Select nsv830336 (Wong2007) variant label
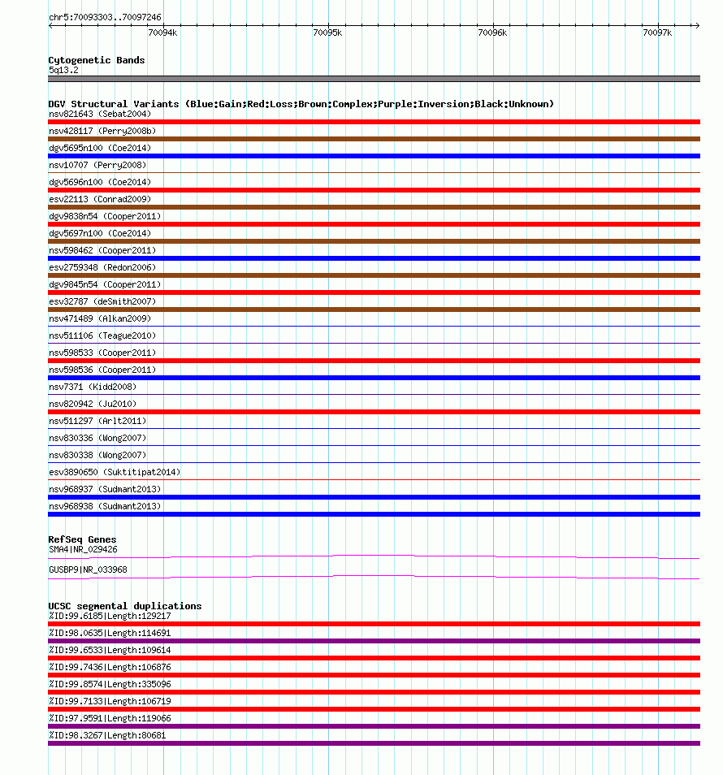The width and height of the screenshot is (723, 775). [97, 438]
